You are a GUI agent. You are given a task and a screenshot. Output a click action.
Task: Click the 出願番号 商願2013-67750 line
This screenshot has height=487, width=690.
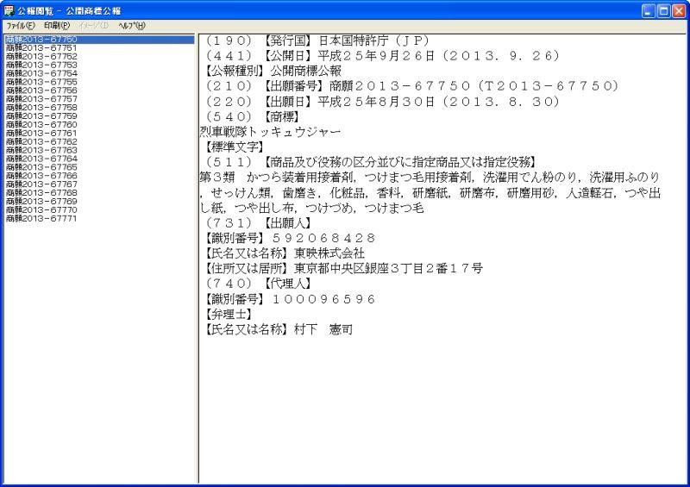(x=411, y=86)
